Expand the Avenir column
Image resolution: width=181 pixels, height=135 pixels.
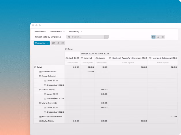coord(97,58)
